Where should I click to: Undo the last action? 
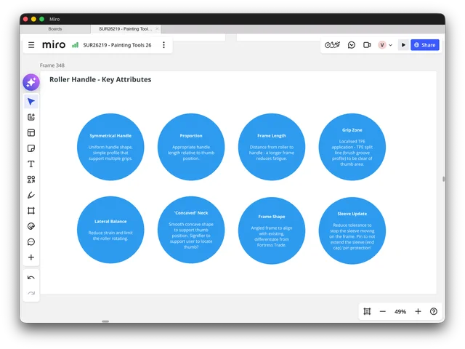31,278
